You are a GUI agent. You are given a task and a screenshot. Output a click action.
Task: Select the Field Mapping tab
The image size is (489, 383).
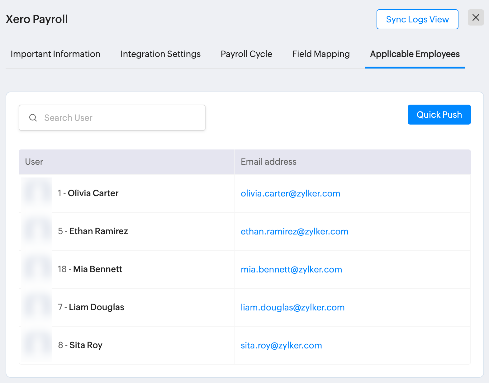[x=321, y=54]
